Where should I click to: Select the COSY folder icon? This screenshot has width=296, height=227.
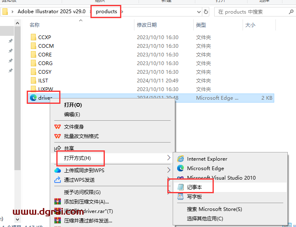(x=33, y=72)
